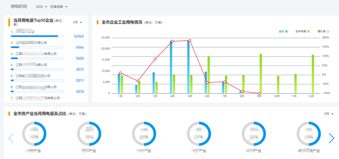Click the green 去年同期 bar for 12月

tap(313, 74)
